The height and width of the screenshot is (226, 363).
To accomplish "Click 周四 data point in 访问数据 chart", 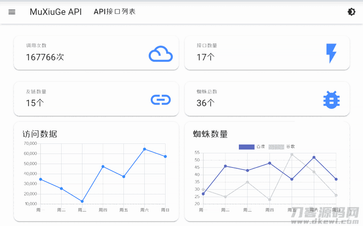I will [103, 166].
